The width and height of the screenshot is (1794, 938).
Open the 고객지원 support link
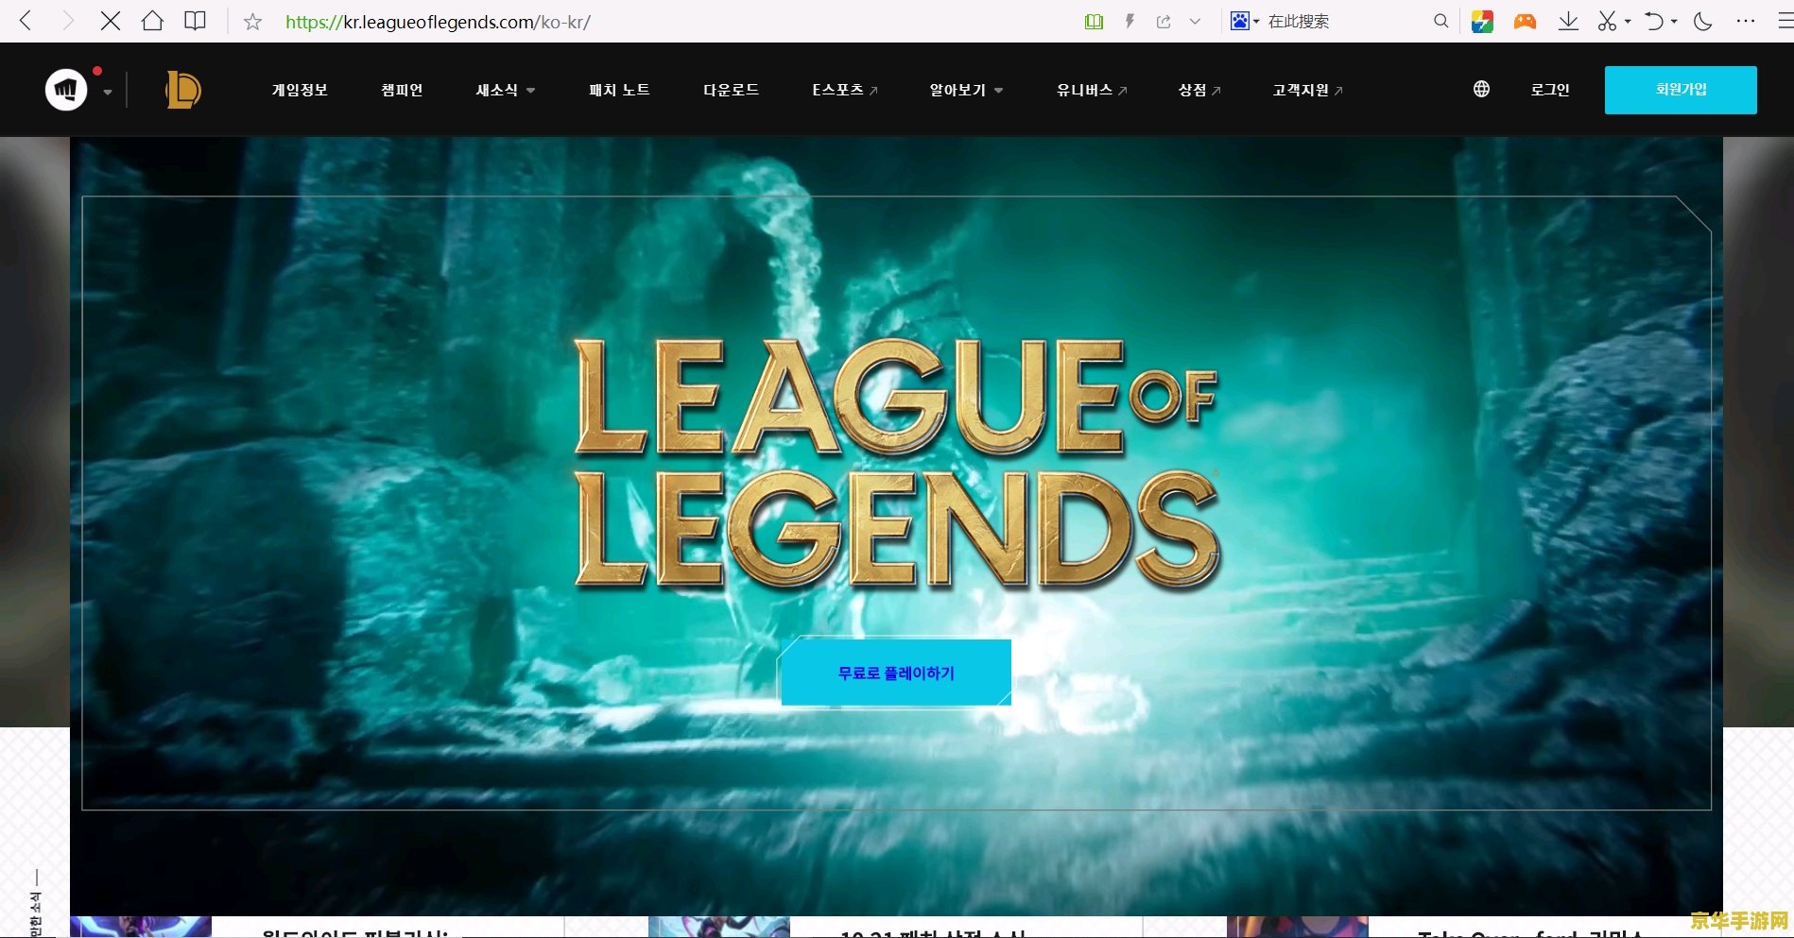(1307, 90)
